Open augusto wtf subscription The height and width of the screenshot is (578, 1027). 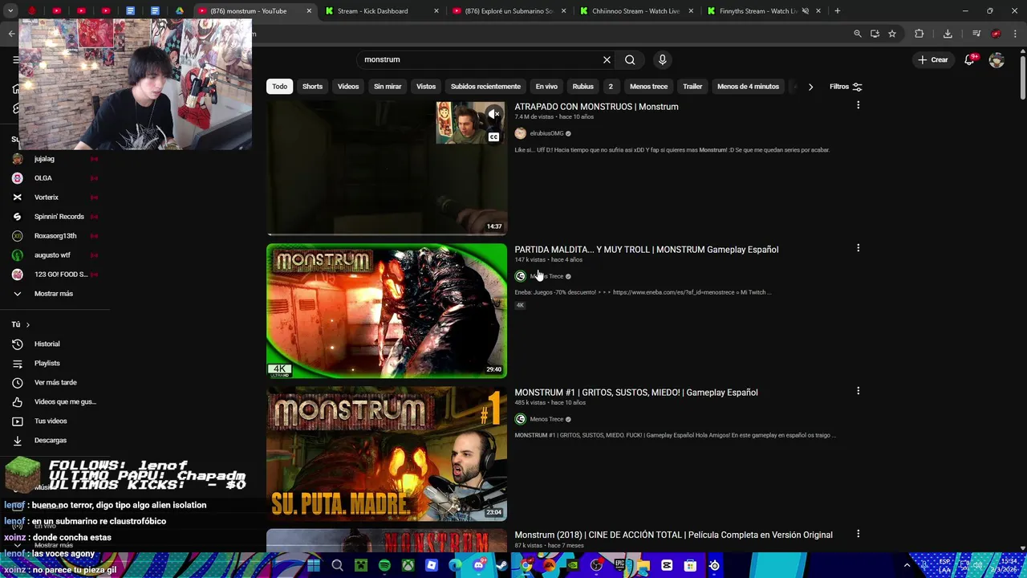point(55,255)
